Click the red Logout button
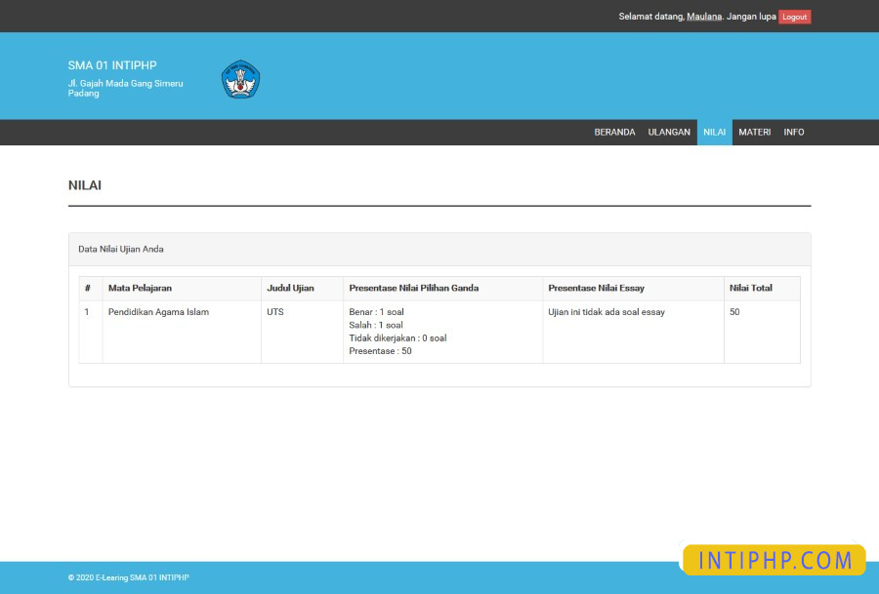 [x=794, y=17]
